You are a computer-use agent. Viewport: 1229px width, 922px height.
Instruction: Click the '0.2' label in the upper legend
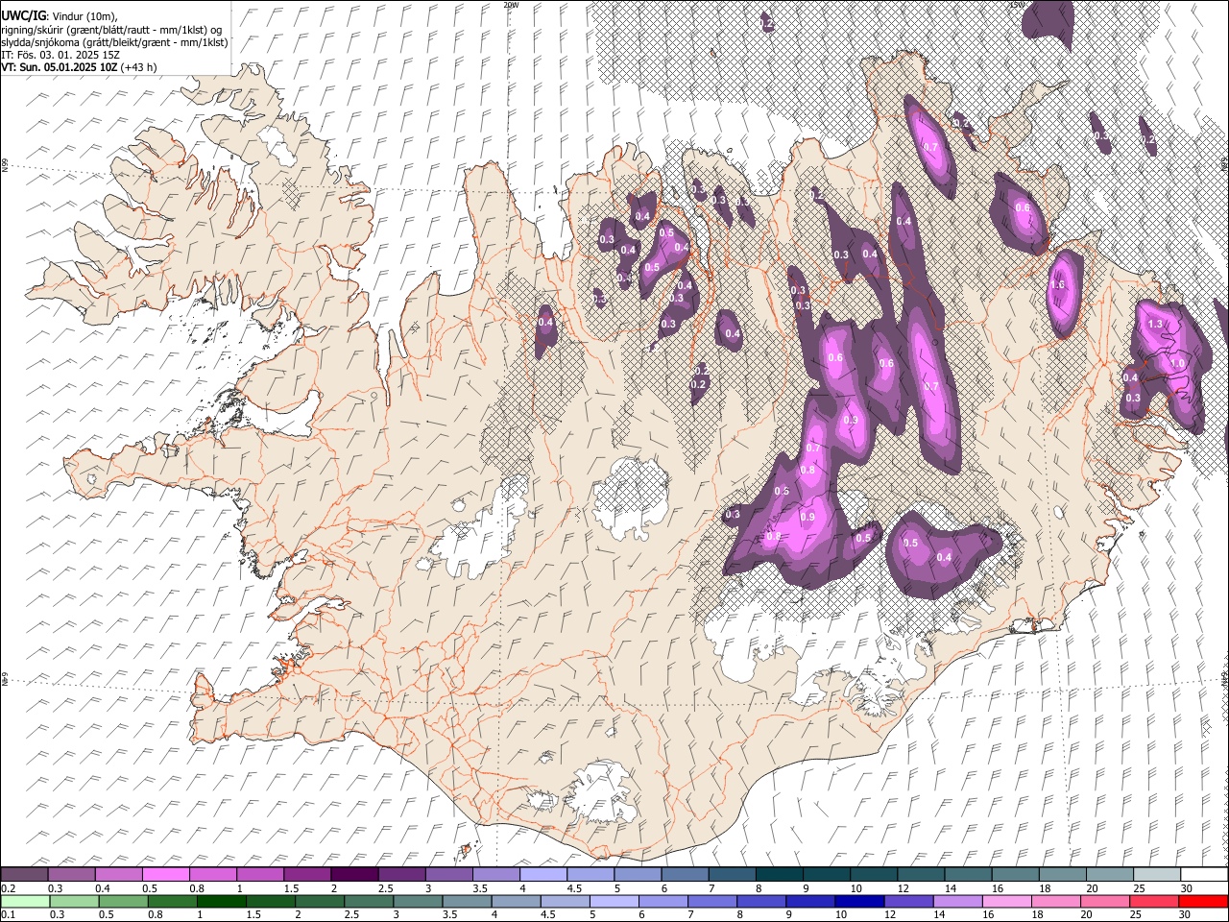9,887
